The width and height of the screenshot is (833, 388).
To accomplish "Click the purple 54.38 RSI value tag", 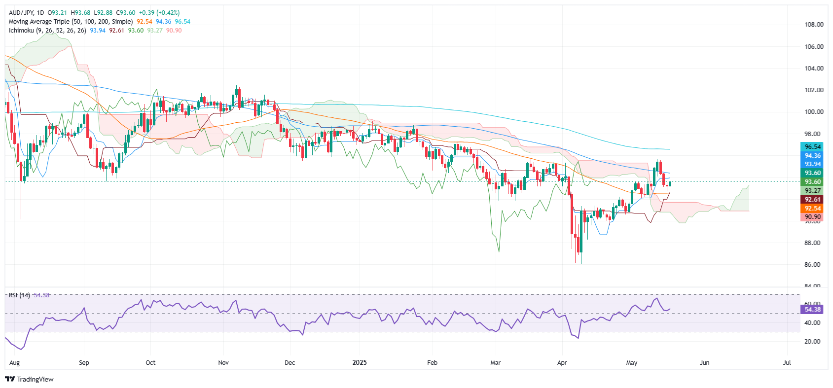I will tap(812, 310).
